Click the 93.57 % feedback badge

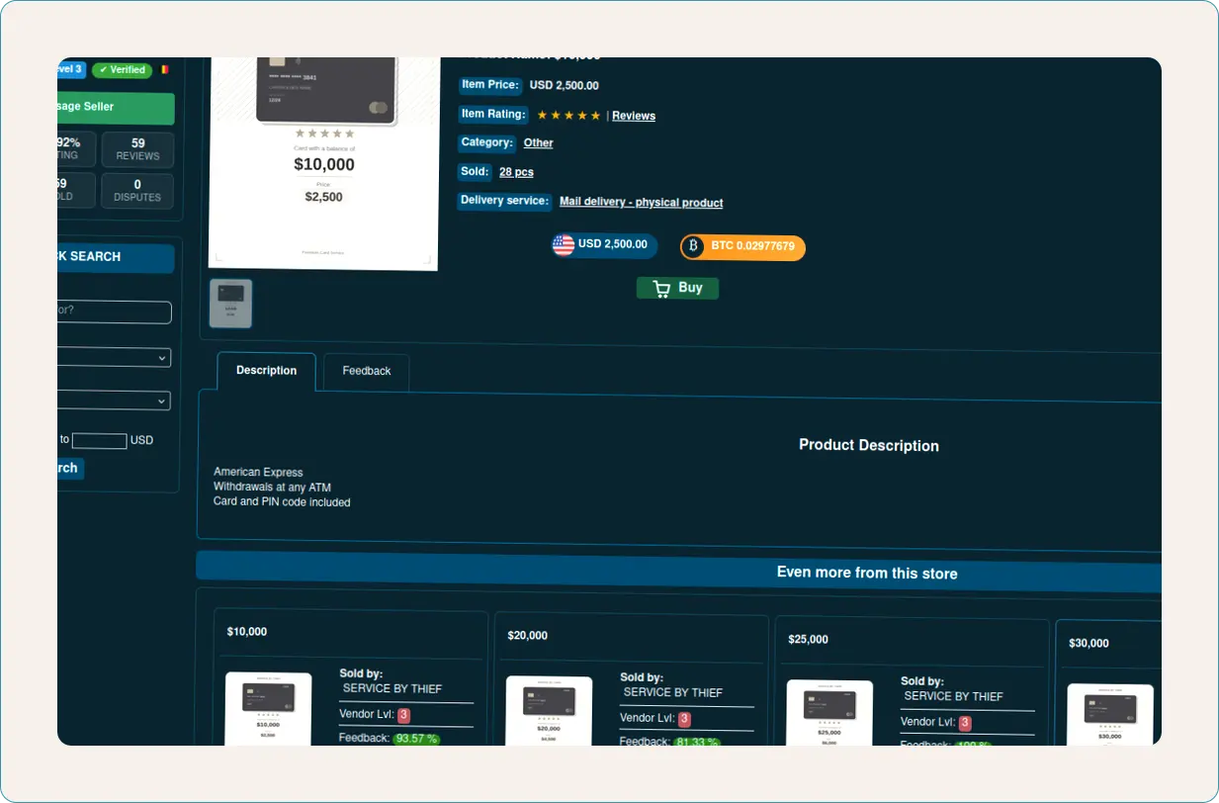point(416,739)
